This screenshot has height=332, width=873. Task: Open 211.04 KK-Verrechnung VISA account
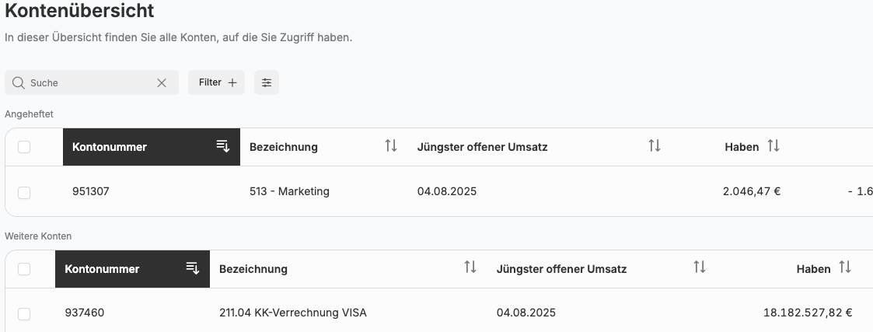pos(293,313)
